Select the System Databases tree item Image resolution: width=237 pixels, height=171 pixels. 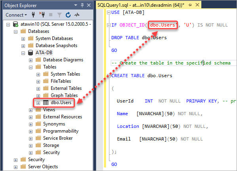pos(54,38)
